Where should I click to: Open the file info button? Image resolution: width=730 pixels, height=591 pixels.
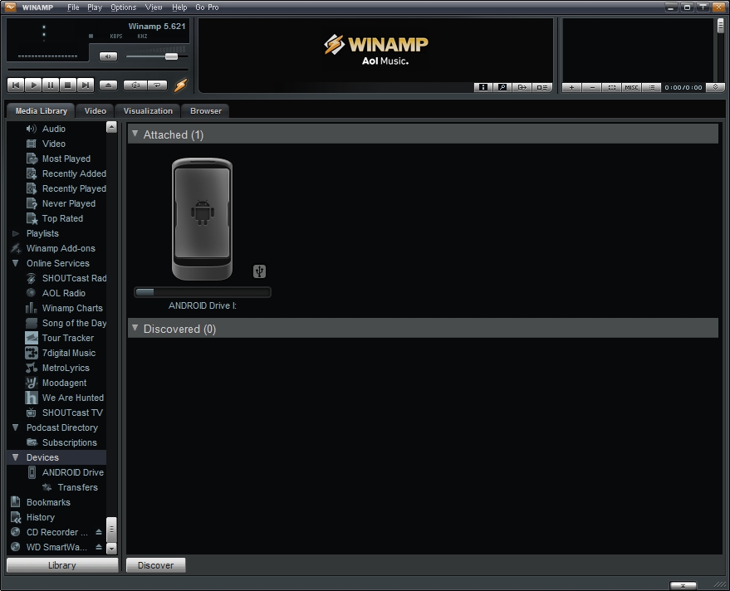pos(483,87)
